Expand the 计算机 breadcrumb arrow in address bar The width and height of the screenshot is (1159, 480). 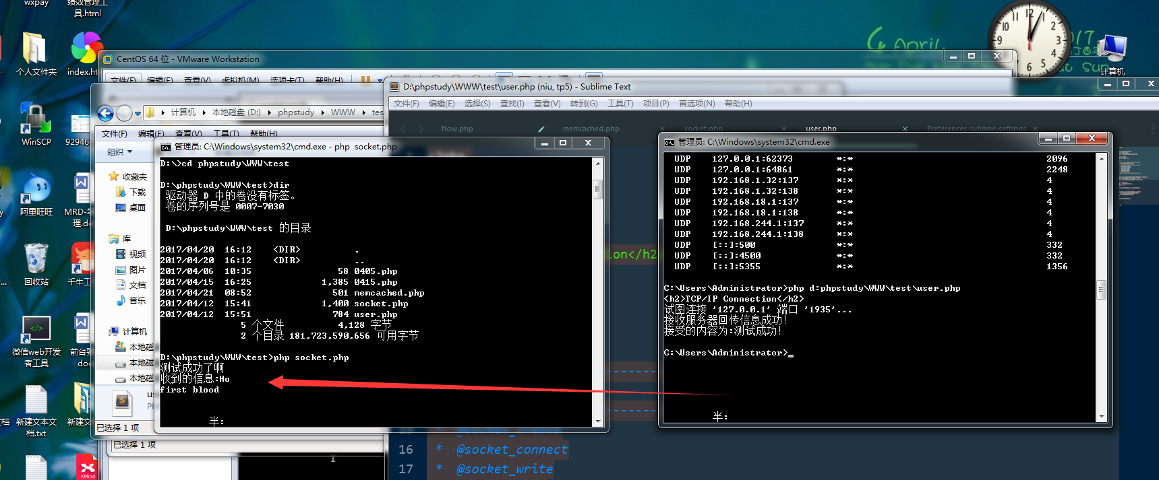203,112
